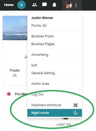The width and height of the screenshot is (96, 131).
Task: Select Boosted Posts menu entry
Action: (42, 36)
